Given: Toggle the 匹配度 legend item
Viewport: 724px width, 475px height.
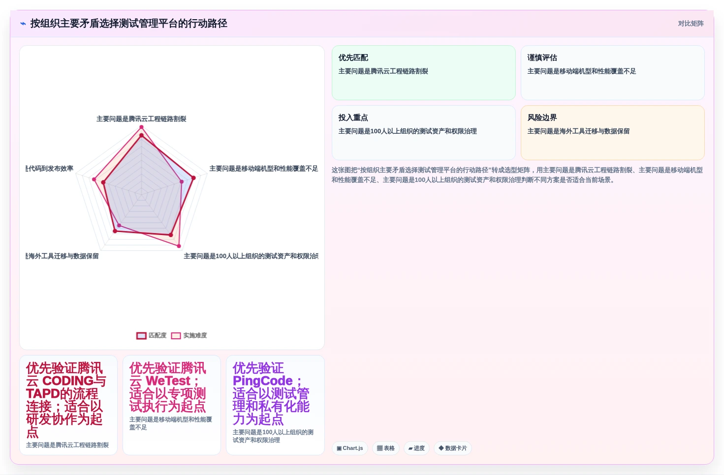Looking at the screenshot, I should point(152,335).
